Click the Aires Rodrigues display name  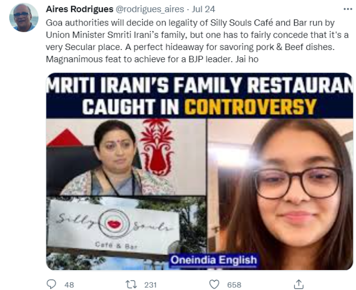coord(79,9)
